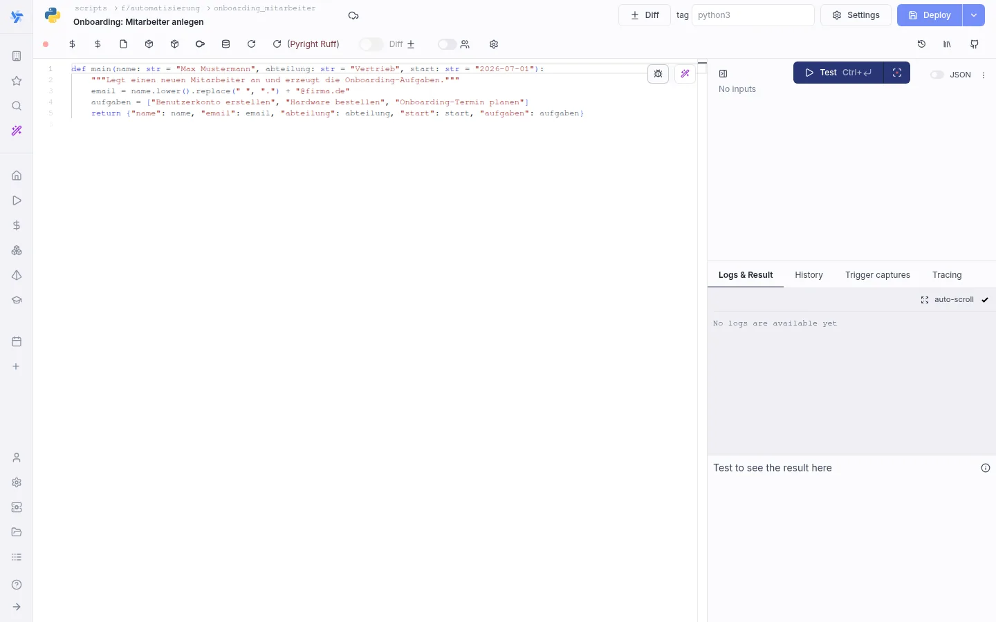The height and width of the screenshot is (622, 996).
Task: Open the AI magic wand in the sidebar
Action: tap(17, 131)
